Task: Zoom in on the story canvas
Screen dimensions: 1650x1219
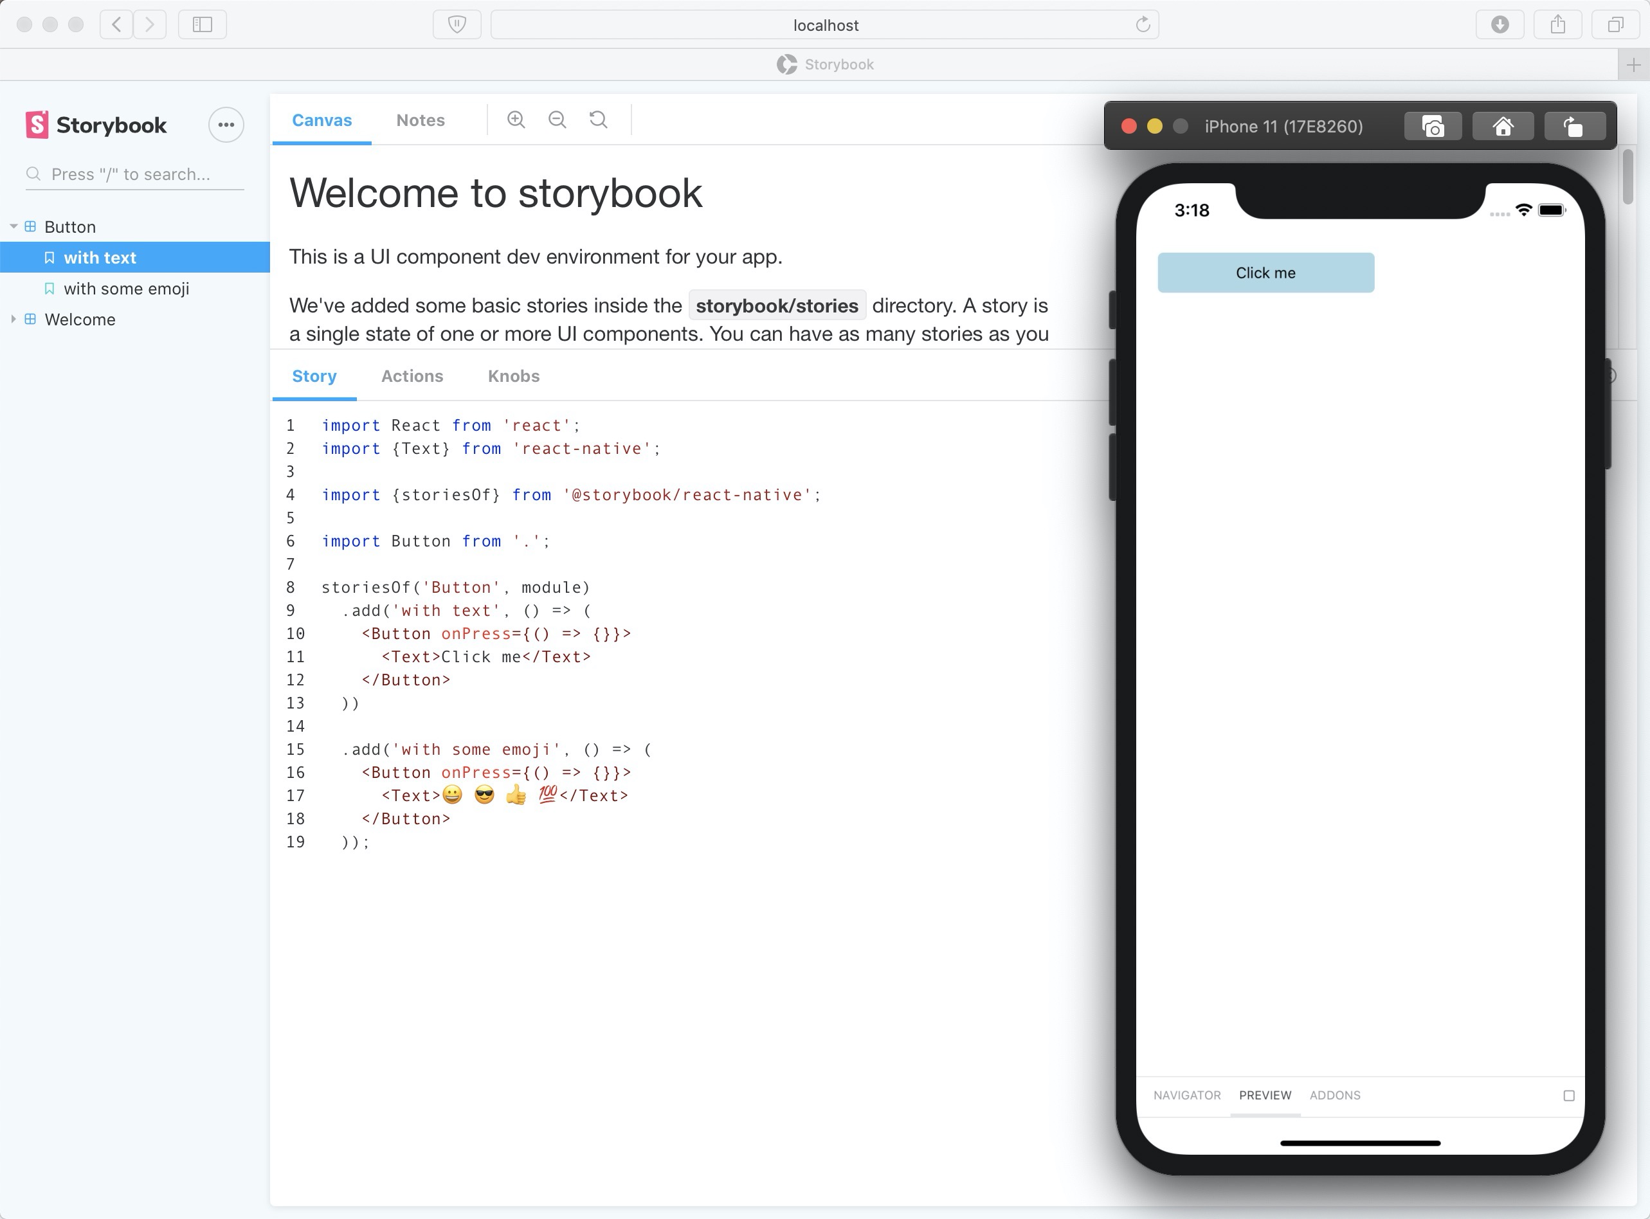Action: (516, 119)
